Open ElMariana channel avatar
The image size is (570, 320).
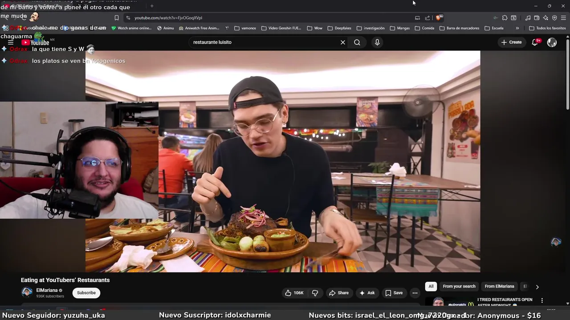tap(27, 293)
